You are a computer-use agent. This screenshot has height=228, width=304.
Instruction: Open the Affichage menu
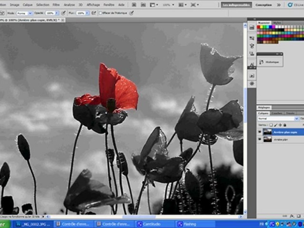point(93,5)
